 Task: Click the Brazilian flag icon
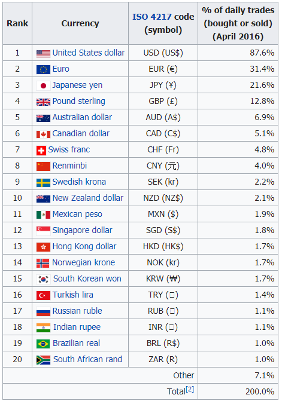pyautogui.click(x=43, y=344)
